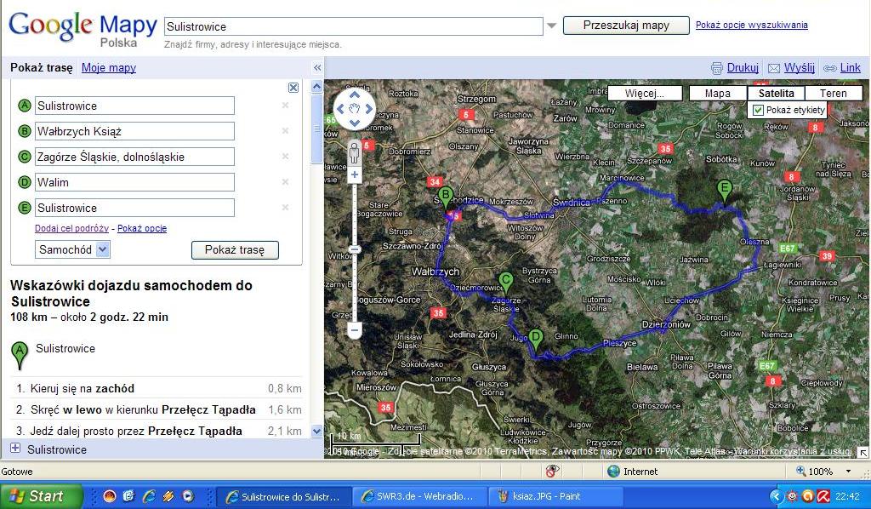Expand the Sulistrowice section at panel bottom

(15, 449)
